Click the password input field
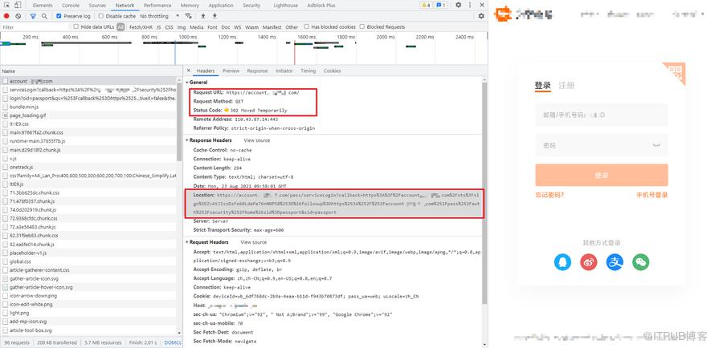This screenshot has height=348, width=715. [x=602, y=146]
